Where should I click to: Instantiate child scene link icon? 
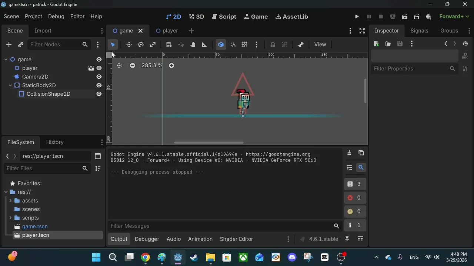click(x=21, y=44)
